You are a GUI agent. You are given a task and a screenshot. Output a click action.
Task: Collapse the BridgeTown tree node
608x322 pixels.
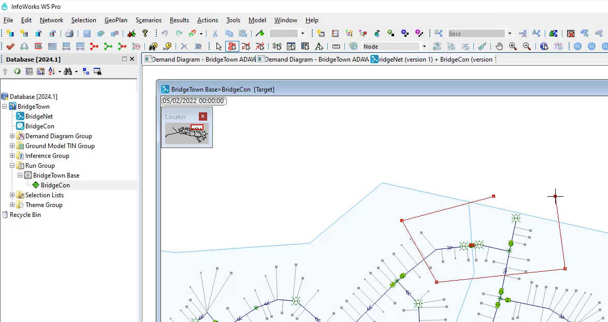tap(5, 107)
